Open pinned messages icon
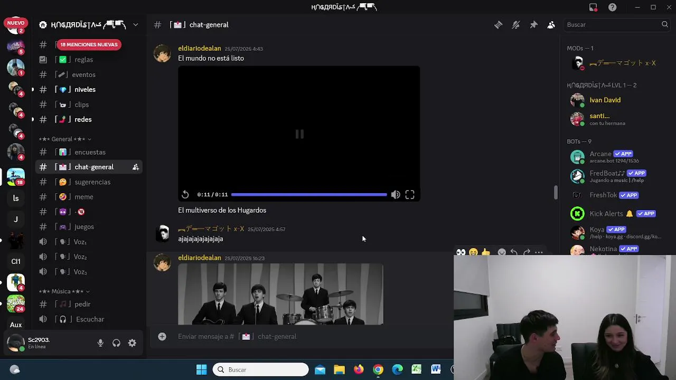This screenshot has height=380, width=676. point(533,25)
